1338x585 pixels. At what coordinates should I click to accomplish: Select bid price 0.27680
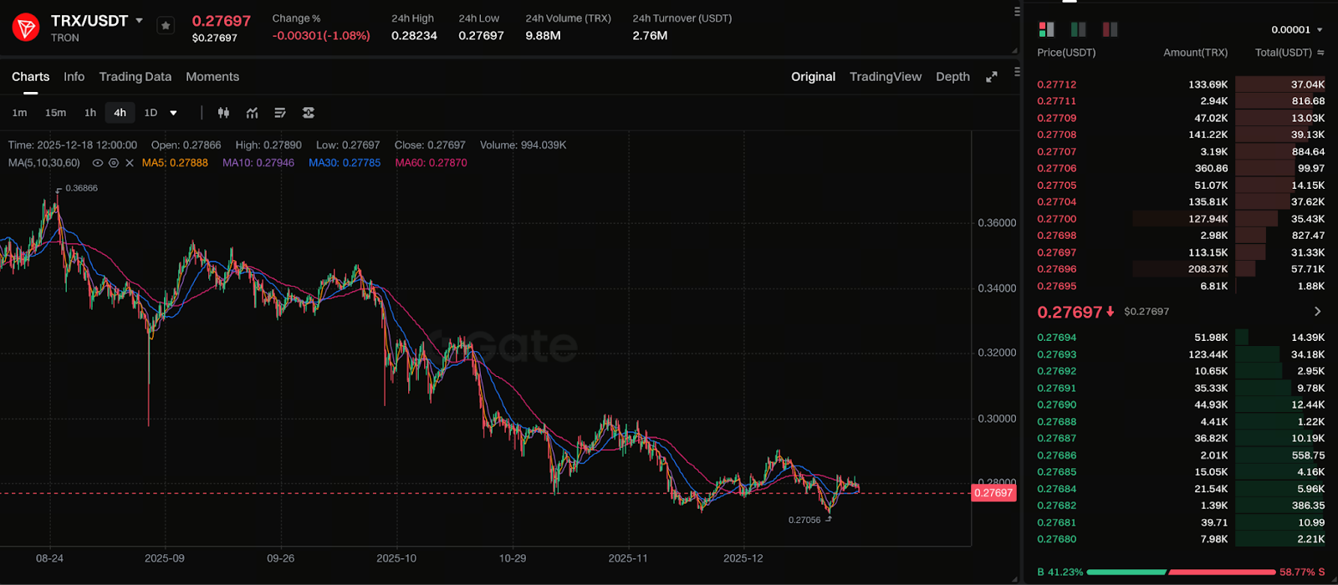(1057, 539)
